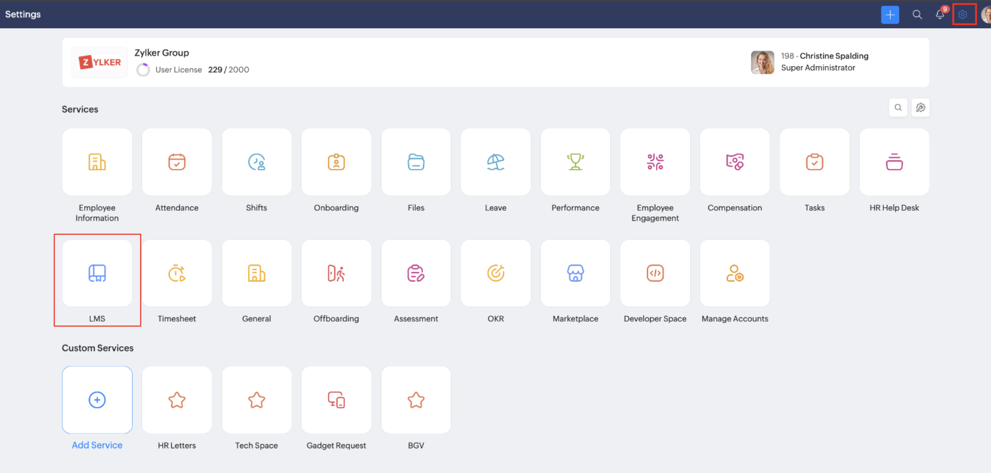Click the Add Service plus tile
991x473 pixels.
point(97,400)
